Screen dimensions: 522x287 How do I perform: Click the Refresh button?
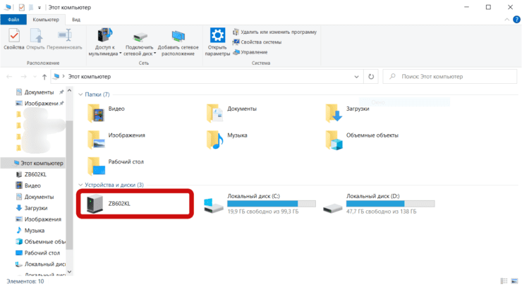(x=371, y=77)
